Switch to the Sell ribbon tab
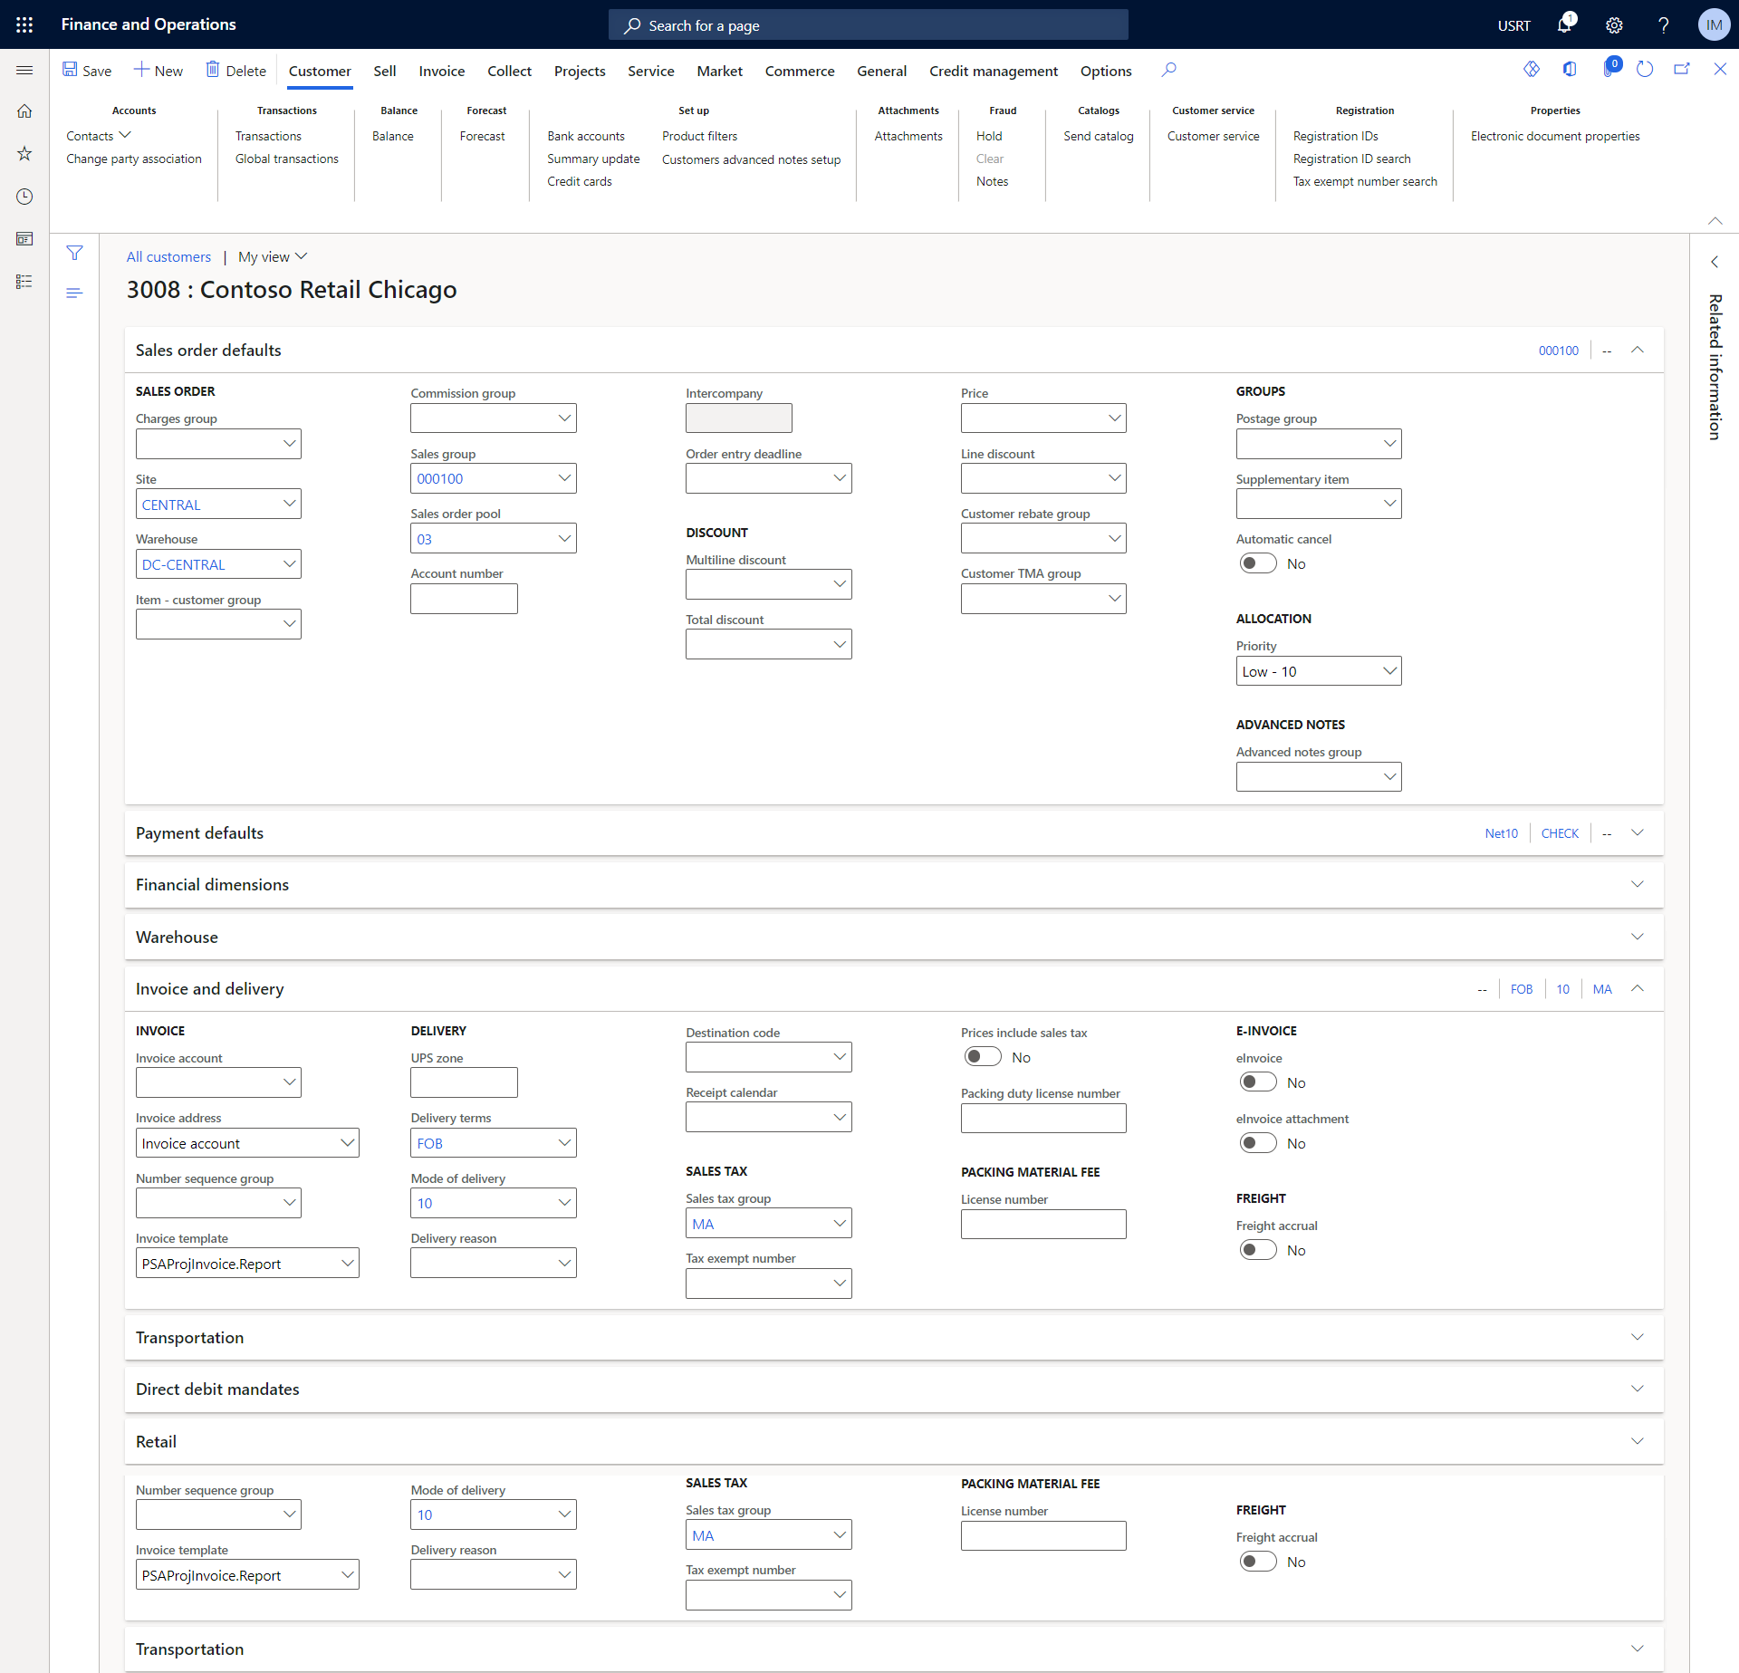Viewport: 1739px width, 1673px height. (383, 70)
